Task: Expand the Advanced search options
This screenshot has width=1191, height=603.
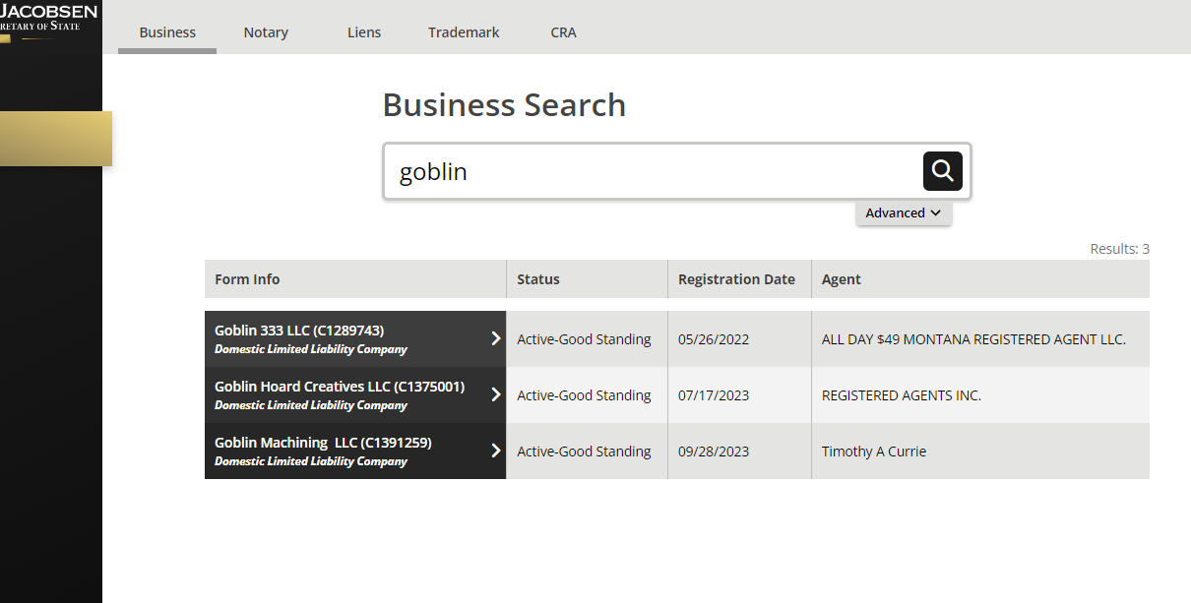Action: pyautogui.click(x=904, y=212)
